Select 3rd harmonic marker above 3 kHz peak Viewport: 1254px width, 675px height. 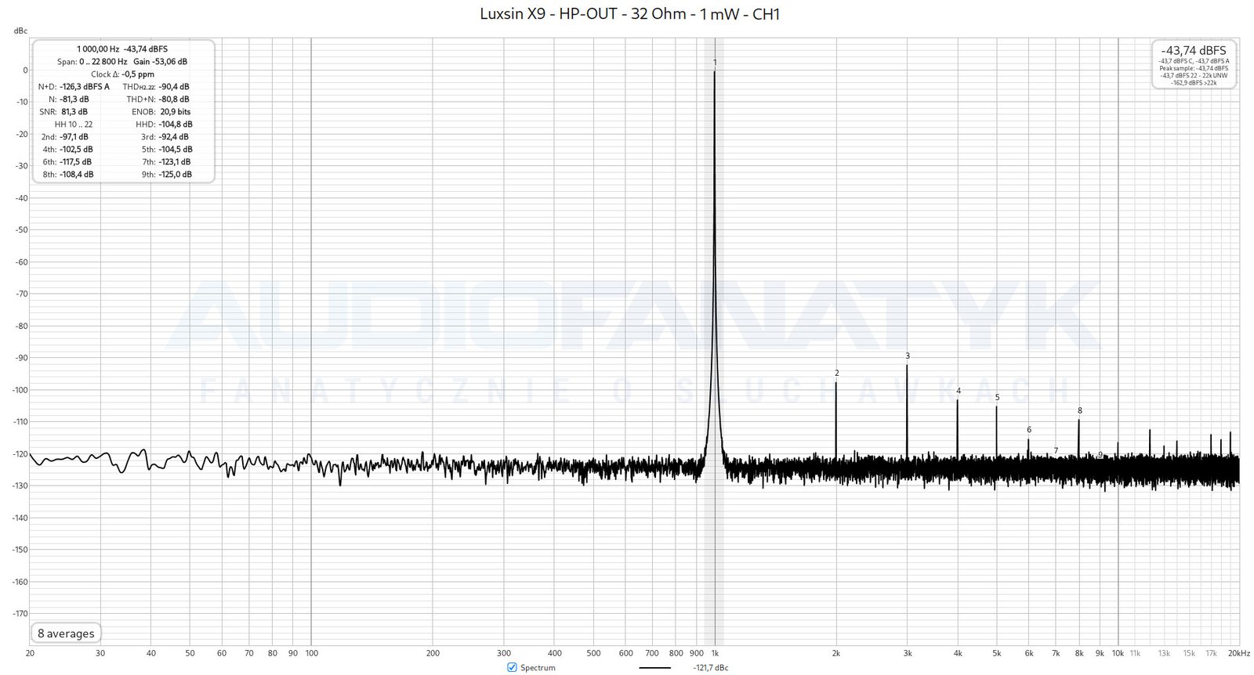(908, 356)
